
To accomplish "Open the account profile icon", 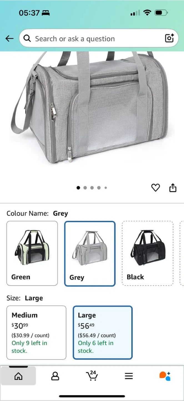I will (x=55, y=376).
